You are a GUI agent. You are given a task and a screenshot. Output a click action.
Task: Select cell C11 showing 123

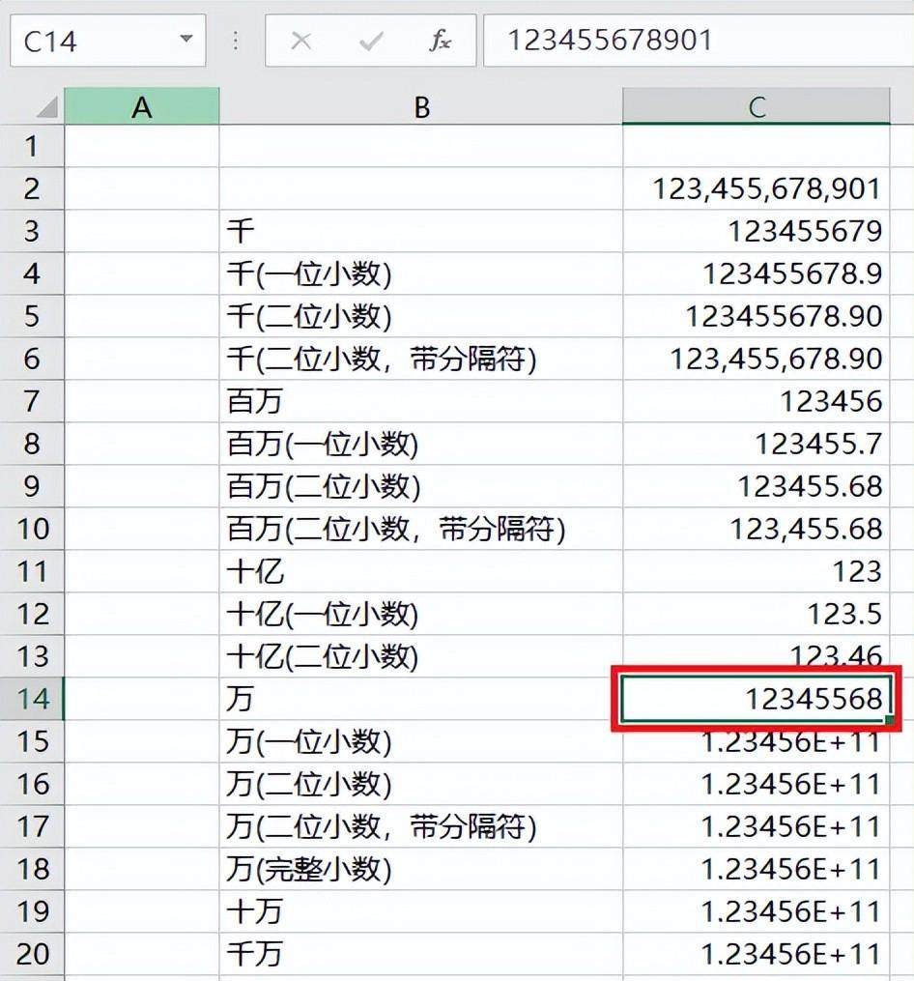[x=757, y=571]
